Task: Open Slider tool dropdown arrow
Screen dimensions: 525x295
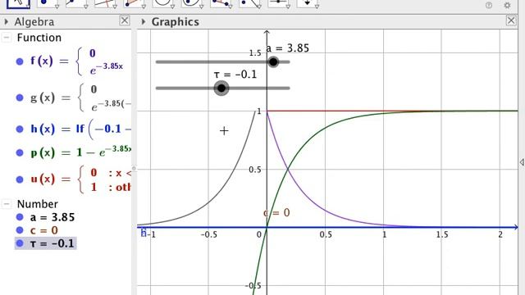Action: [x=288, y=7]
